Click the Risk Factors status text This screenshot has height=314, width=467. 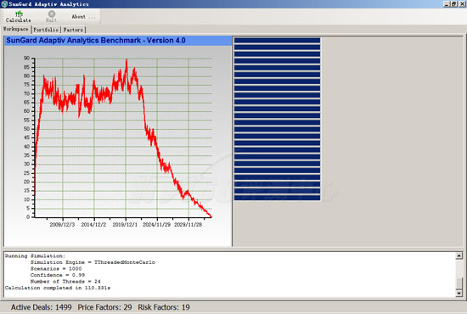click(164, 307)
